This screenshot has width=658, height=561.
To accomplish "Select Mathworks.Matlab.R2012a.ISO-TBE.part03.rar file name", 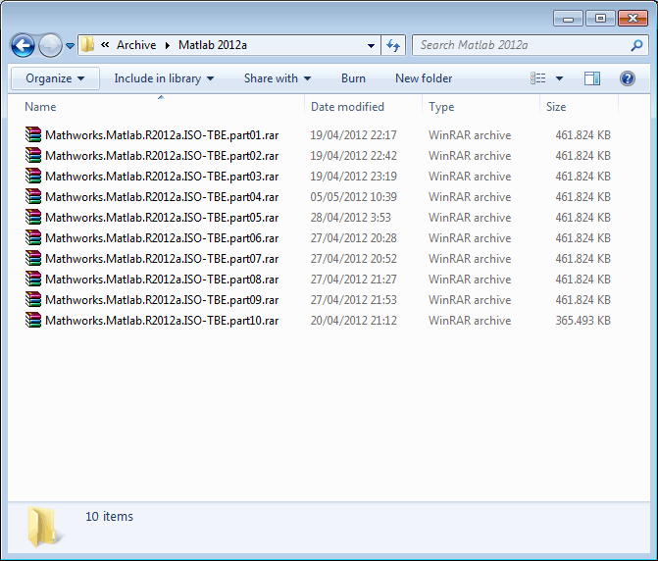I will [x=162, y=177].
